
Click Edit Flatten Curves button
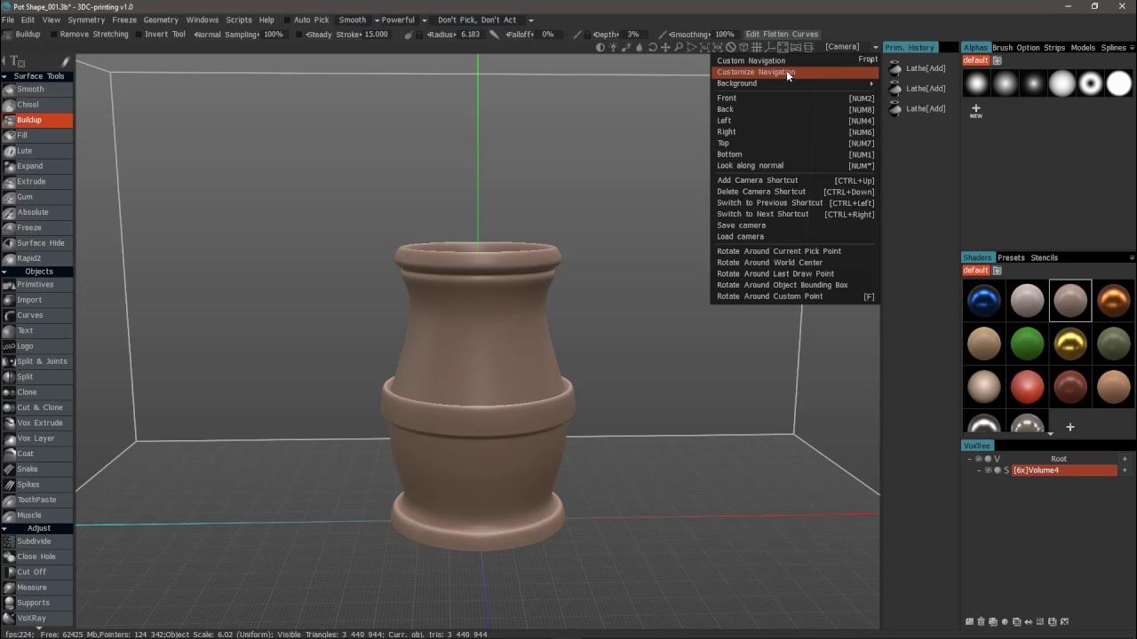point(782,35)
